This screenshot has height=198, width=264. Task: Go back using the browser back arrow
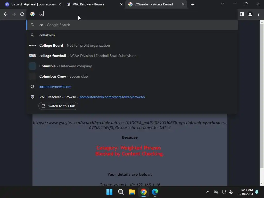6,14
